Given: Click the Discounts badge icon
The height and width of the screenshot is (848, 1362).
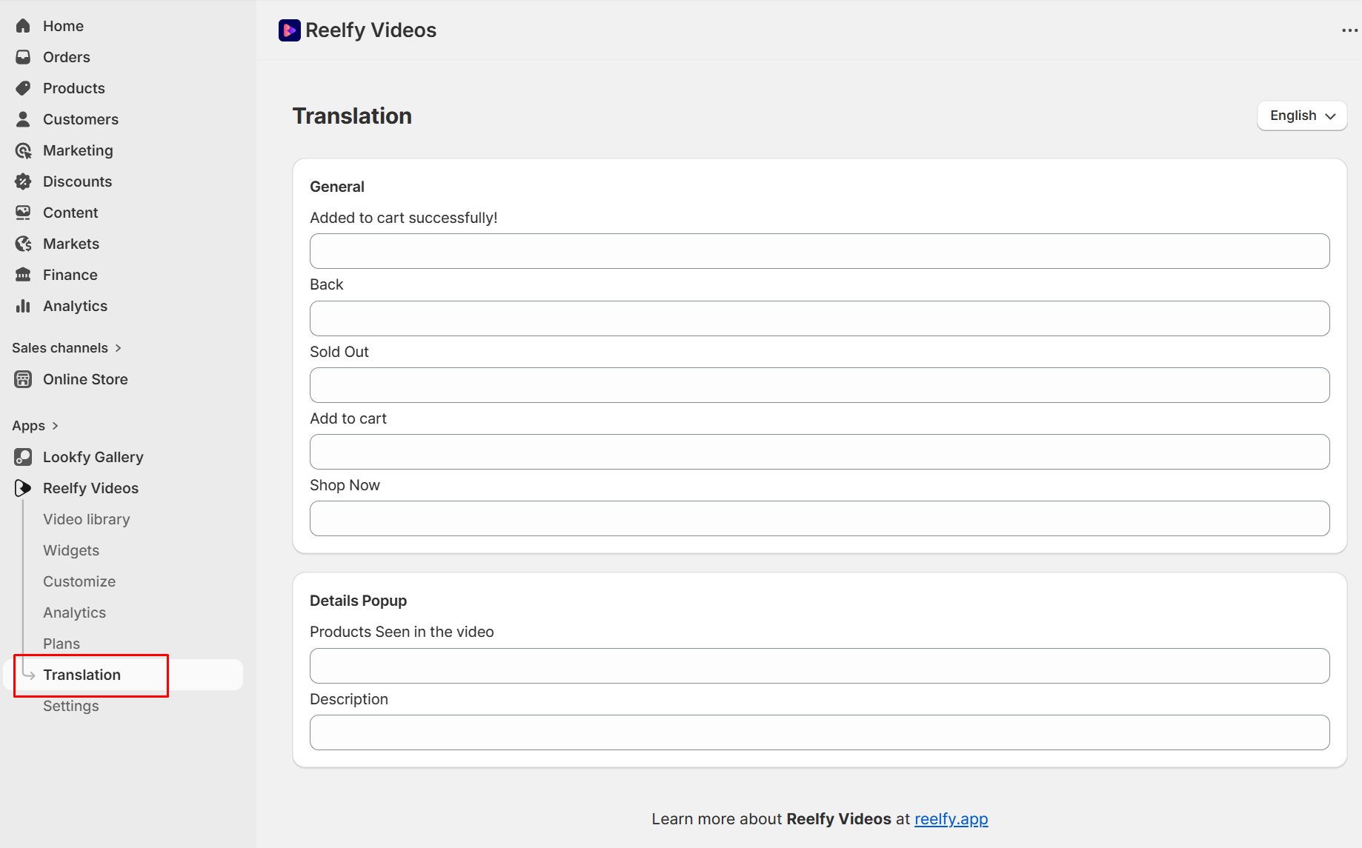Looking at the screenshot, I should pos(23,181).
